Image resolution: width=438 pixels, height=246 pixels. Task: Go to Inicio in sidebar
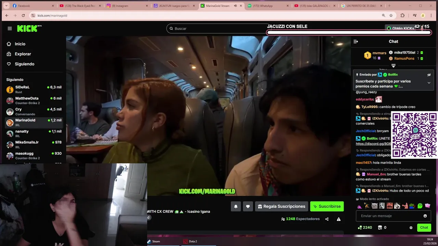[x=20, y=44]
